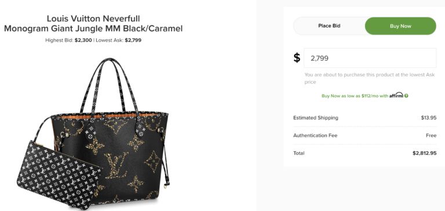Click the Lowest Ask $2,799 value
445x211 pixels.
pyautogui.click(x=133, y=40)
